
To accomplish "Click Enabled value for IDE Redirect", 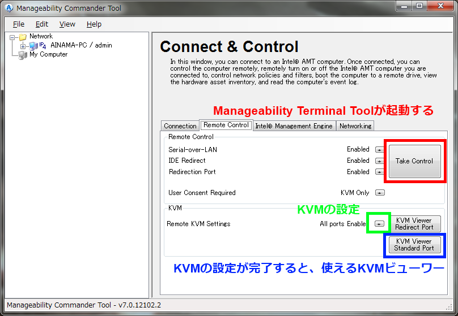I will coord(358,161).
